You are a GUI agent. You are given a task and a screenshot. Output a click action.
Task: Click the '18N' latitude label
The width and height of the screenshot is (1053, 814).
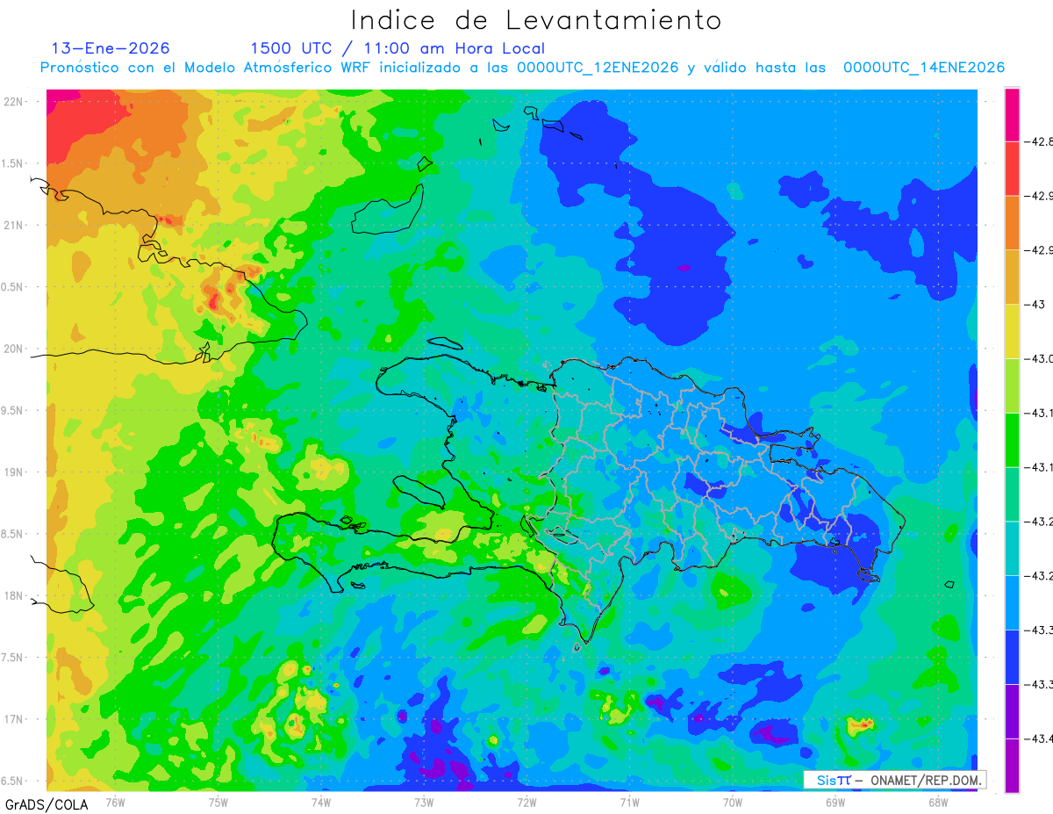click(14, 596)
